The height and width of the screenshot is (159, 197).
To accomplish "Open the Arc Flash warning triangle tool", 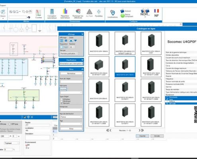I will 89,13.
